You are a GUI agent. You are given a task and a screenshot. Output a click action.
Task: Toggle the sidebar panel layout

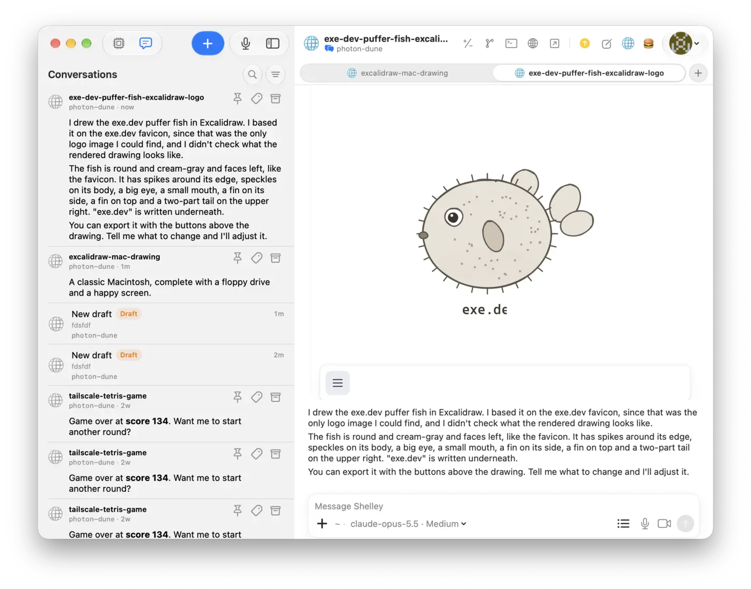point(273,43)
